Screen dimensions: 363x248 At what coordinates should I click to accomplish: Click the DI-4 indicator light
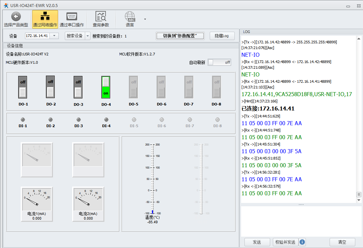pos(106,119)
